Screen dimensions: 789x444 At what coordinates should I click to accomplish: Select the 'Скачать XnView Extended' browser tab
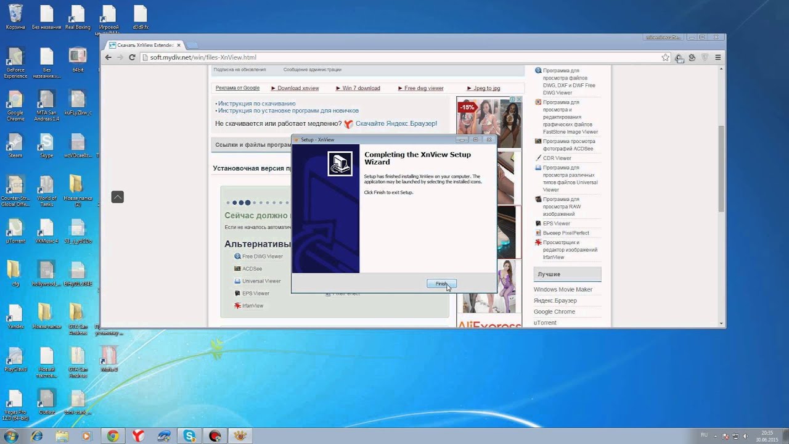pyautogui.click(x=145, y=45)
